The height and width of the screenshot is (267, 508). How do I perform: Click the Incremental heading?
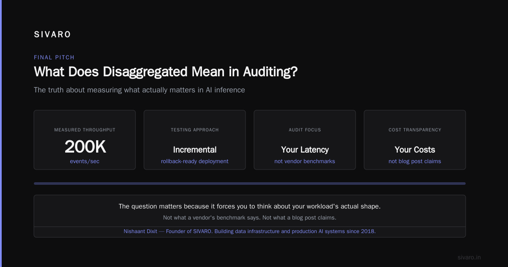(195, 150)
